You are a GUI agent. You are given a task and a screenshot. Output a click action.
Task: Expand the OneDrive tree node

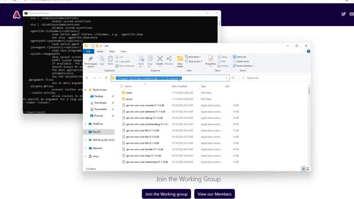(x=86, y=124)
